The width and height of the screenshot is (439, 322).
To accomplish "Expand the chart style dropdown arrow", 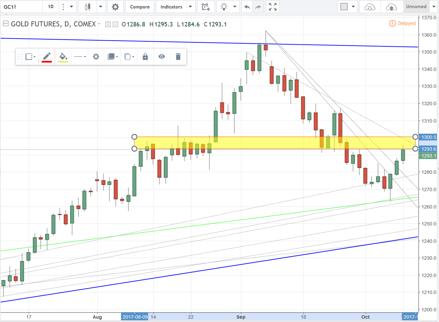I will coord(101,7).
